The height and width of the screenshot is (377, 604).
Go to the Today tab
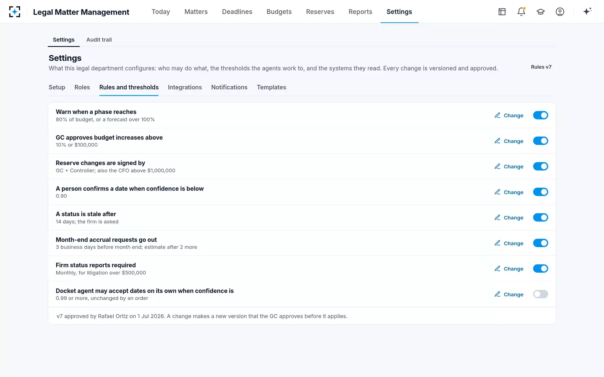pyautogui.click(x=161, y=12)
